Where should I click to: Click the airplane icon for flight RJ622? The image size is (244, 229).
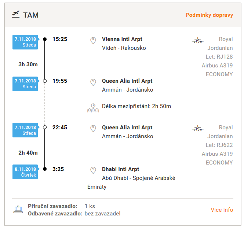click(198, 129)
